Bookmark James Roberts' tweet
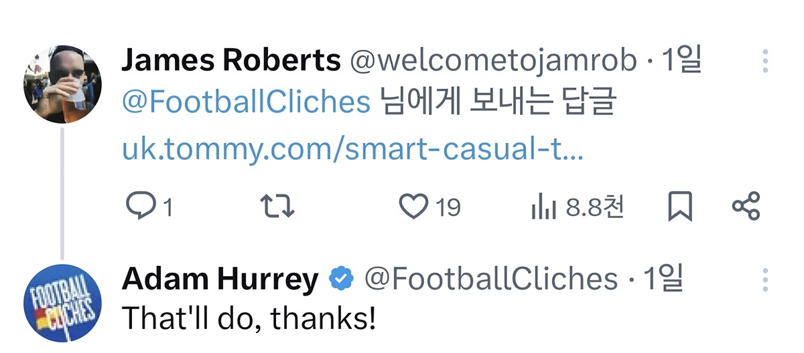The width and height of the screenshot is (804, 353). (680, 207)
